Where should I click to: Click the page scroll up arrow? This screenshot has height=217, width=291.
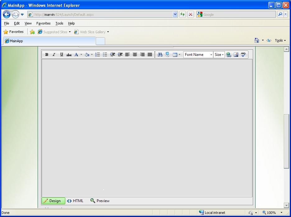coord(286,49)
